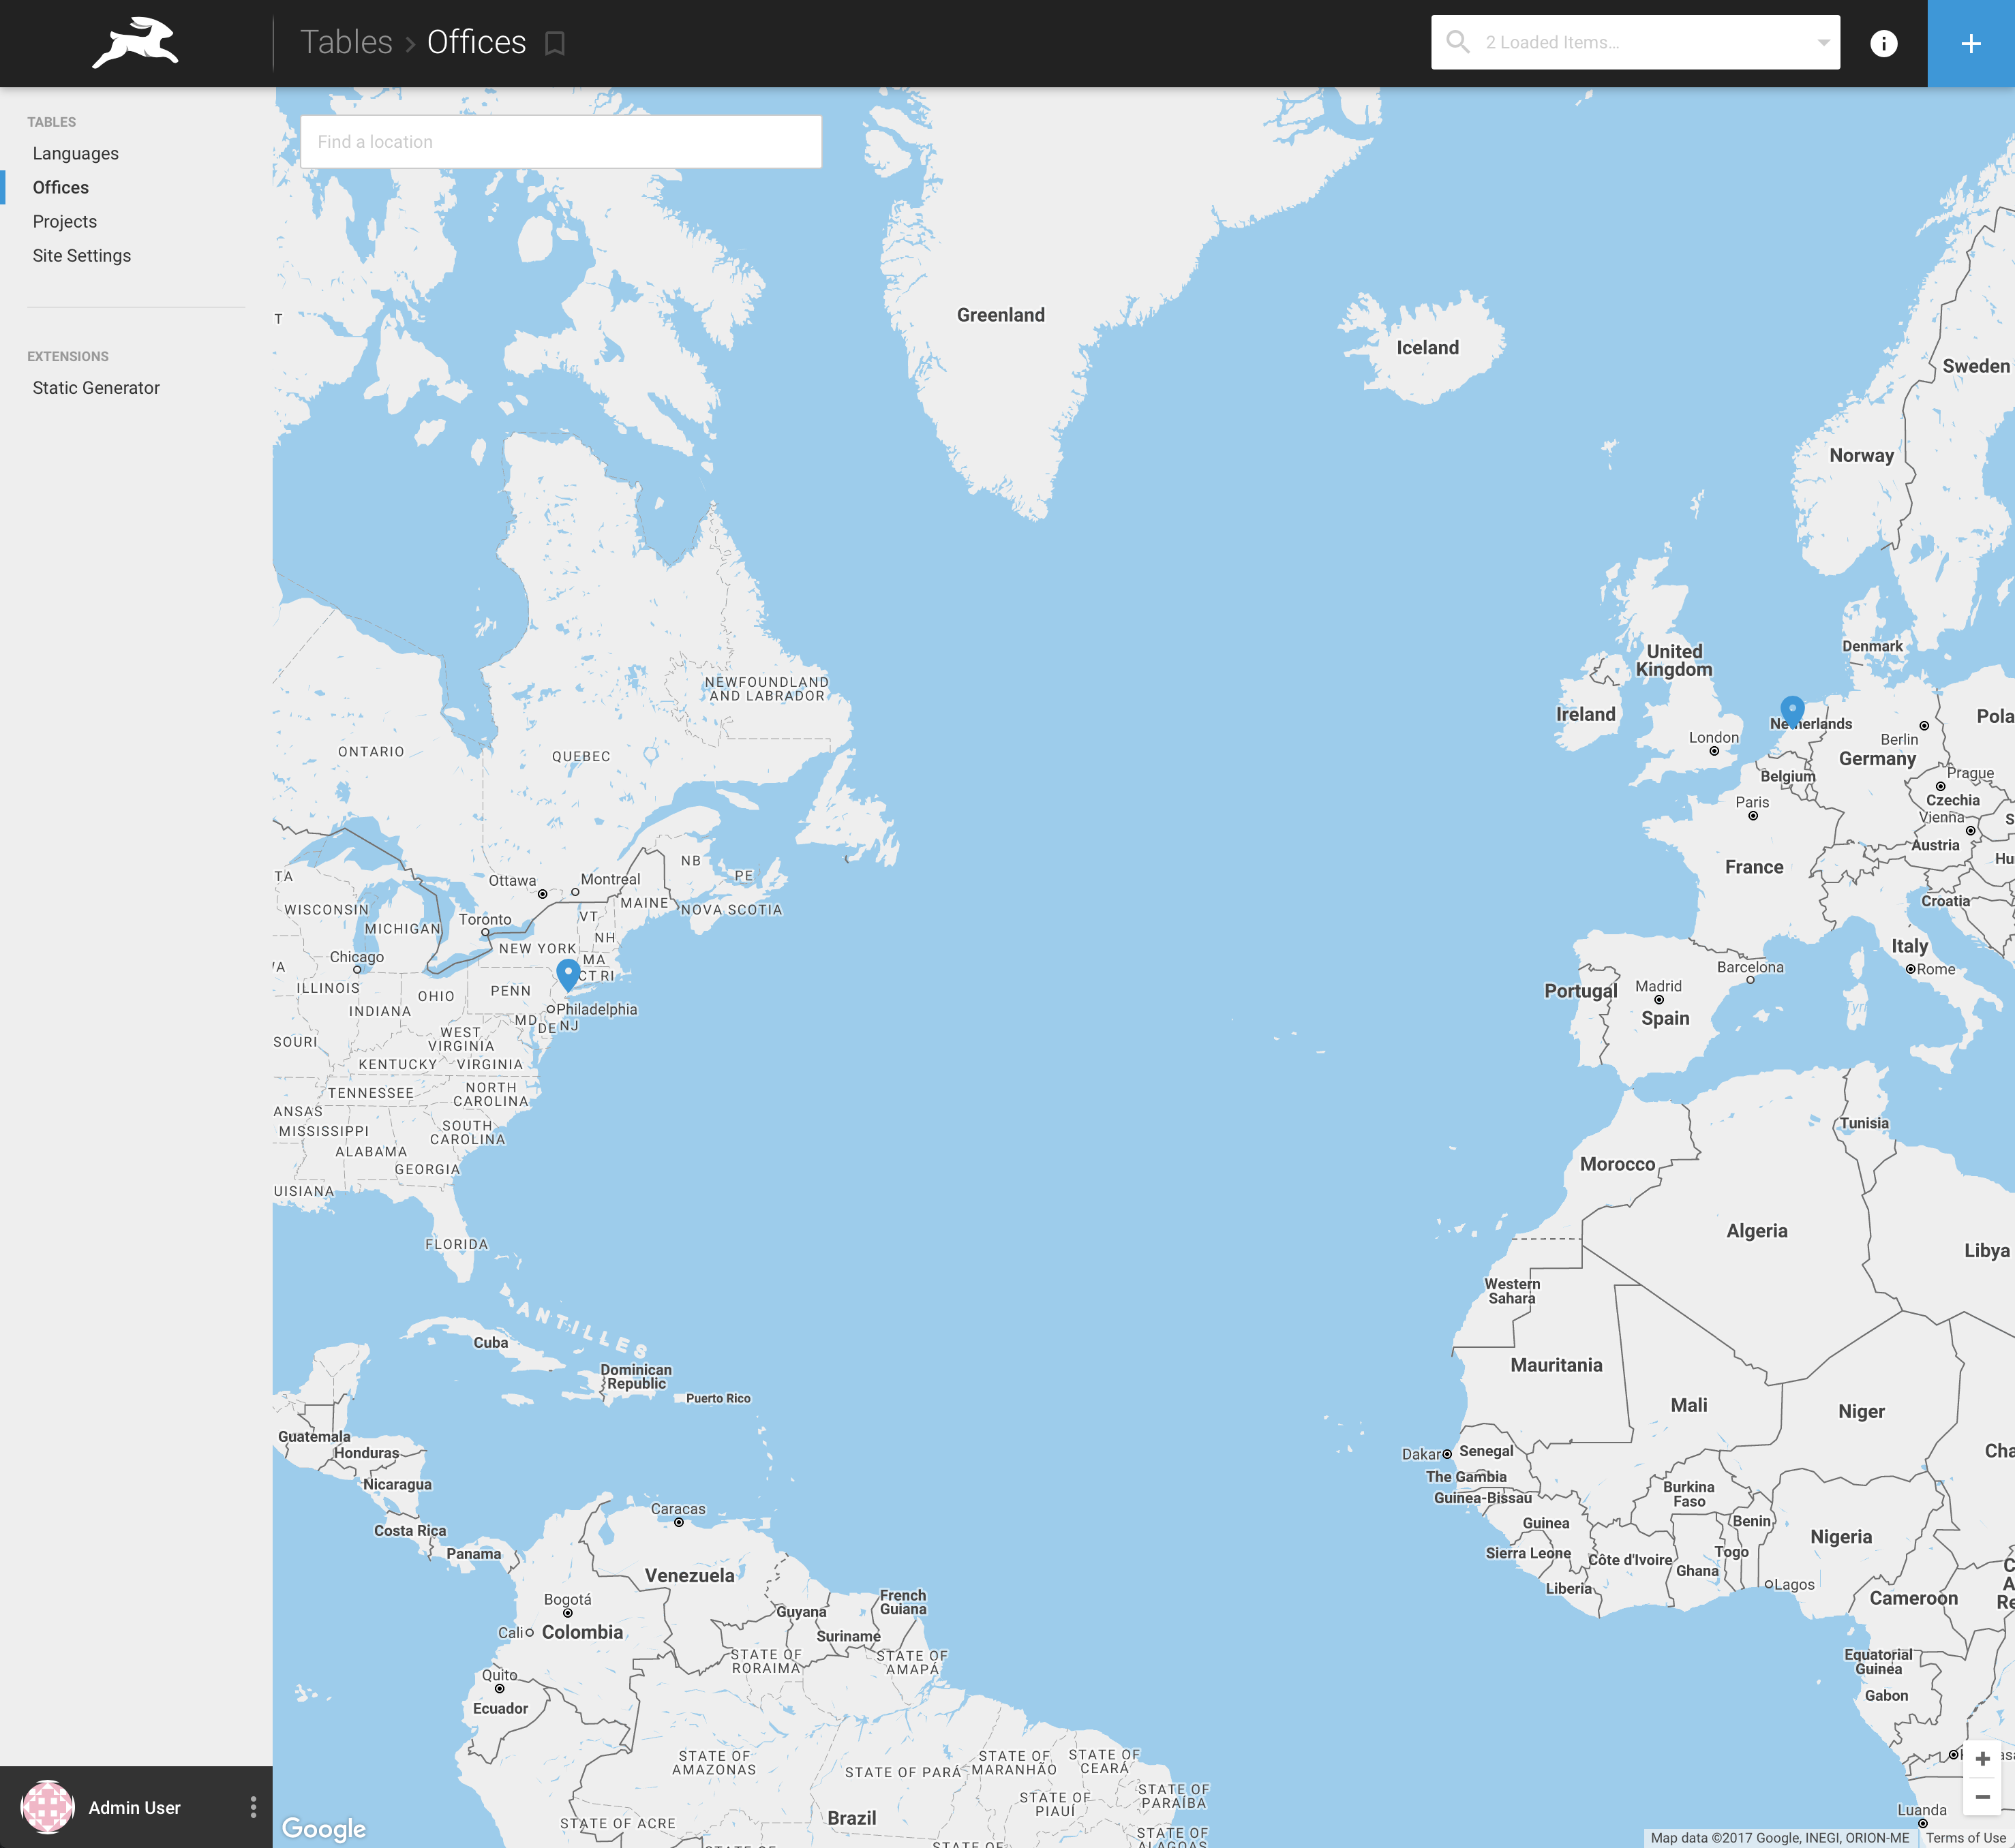Image resolution: width=2015 pixels, height=1848 pixels.
Task: Click the Venezuela map label
Action: tap(689, 1575)
